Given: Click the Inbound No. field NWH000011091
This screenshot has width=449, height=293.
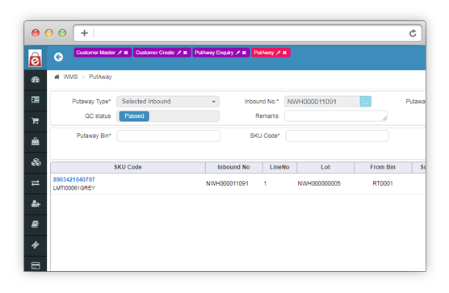Looking at the screenshot, I should (322, 102).
